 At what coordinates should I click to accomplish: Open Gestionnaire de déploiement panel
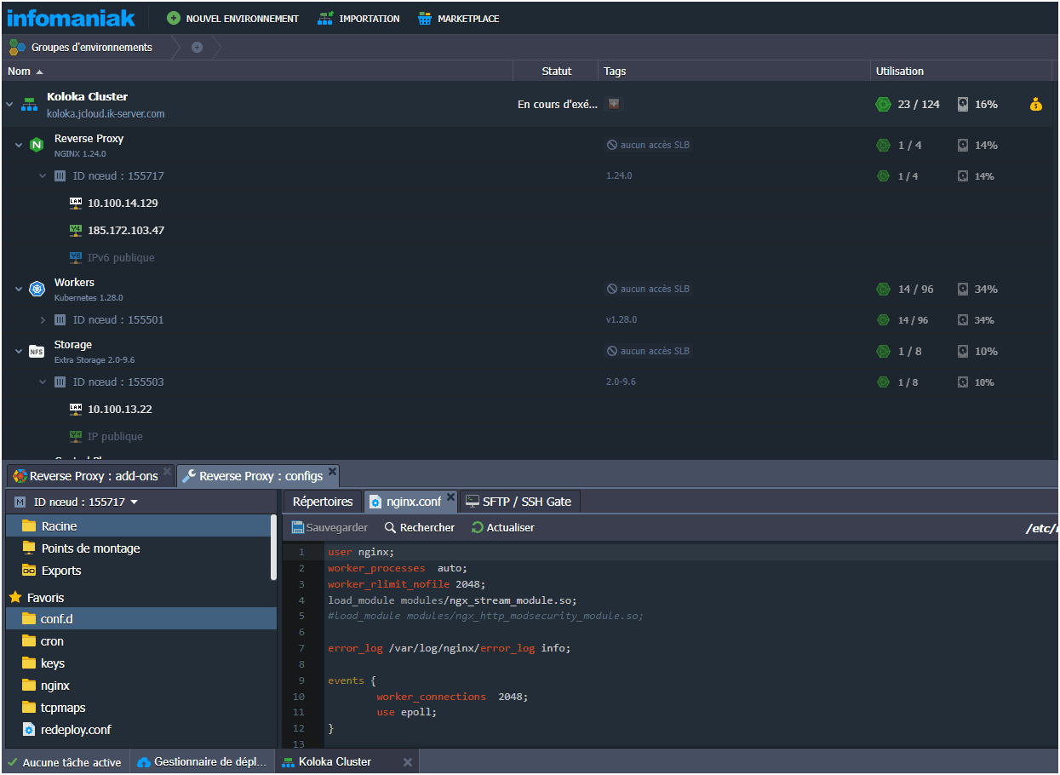(202, 762)
